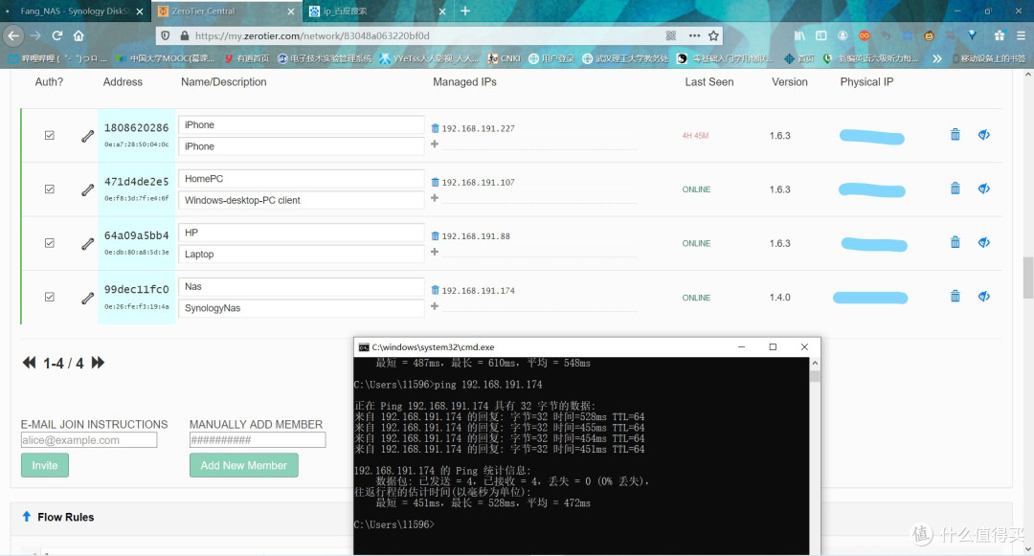Screen dimensions: 1034x556
Task: Go to previous members page arrow
Action: pyautogui.click(x=29, y=363)
